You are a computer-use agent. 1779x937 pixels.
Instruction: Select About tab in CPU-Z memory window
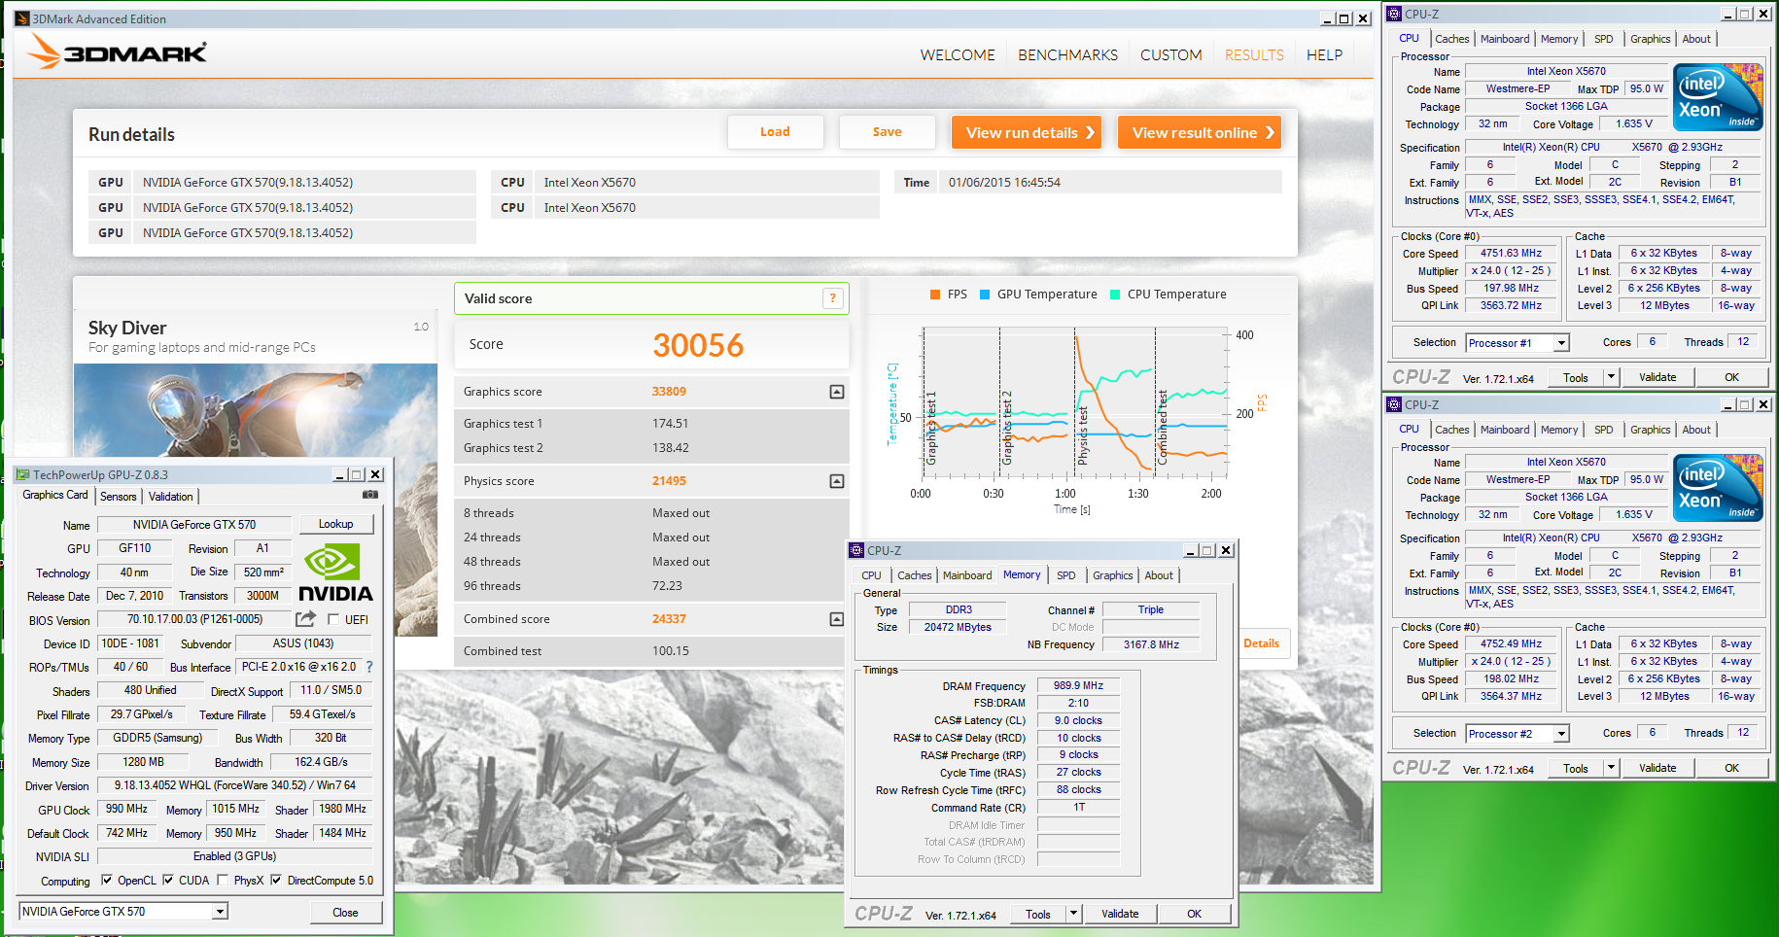(1158, 575)
